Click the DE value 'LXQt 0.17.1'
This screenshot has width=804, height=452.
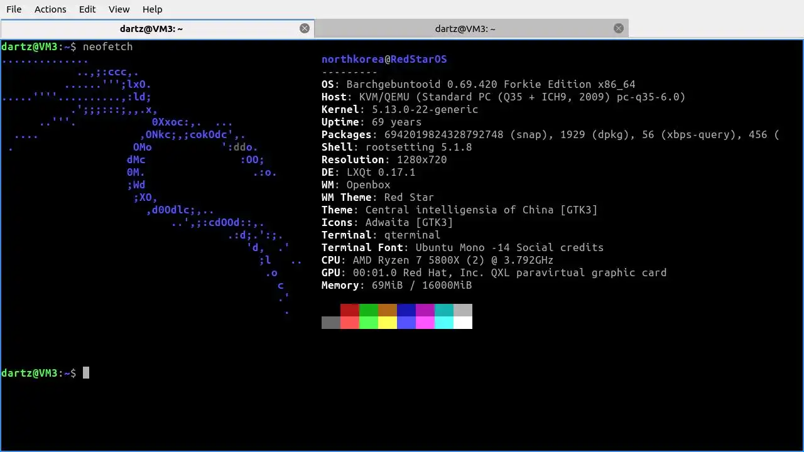coord(381,172)
